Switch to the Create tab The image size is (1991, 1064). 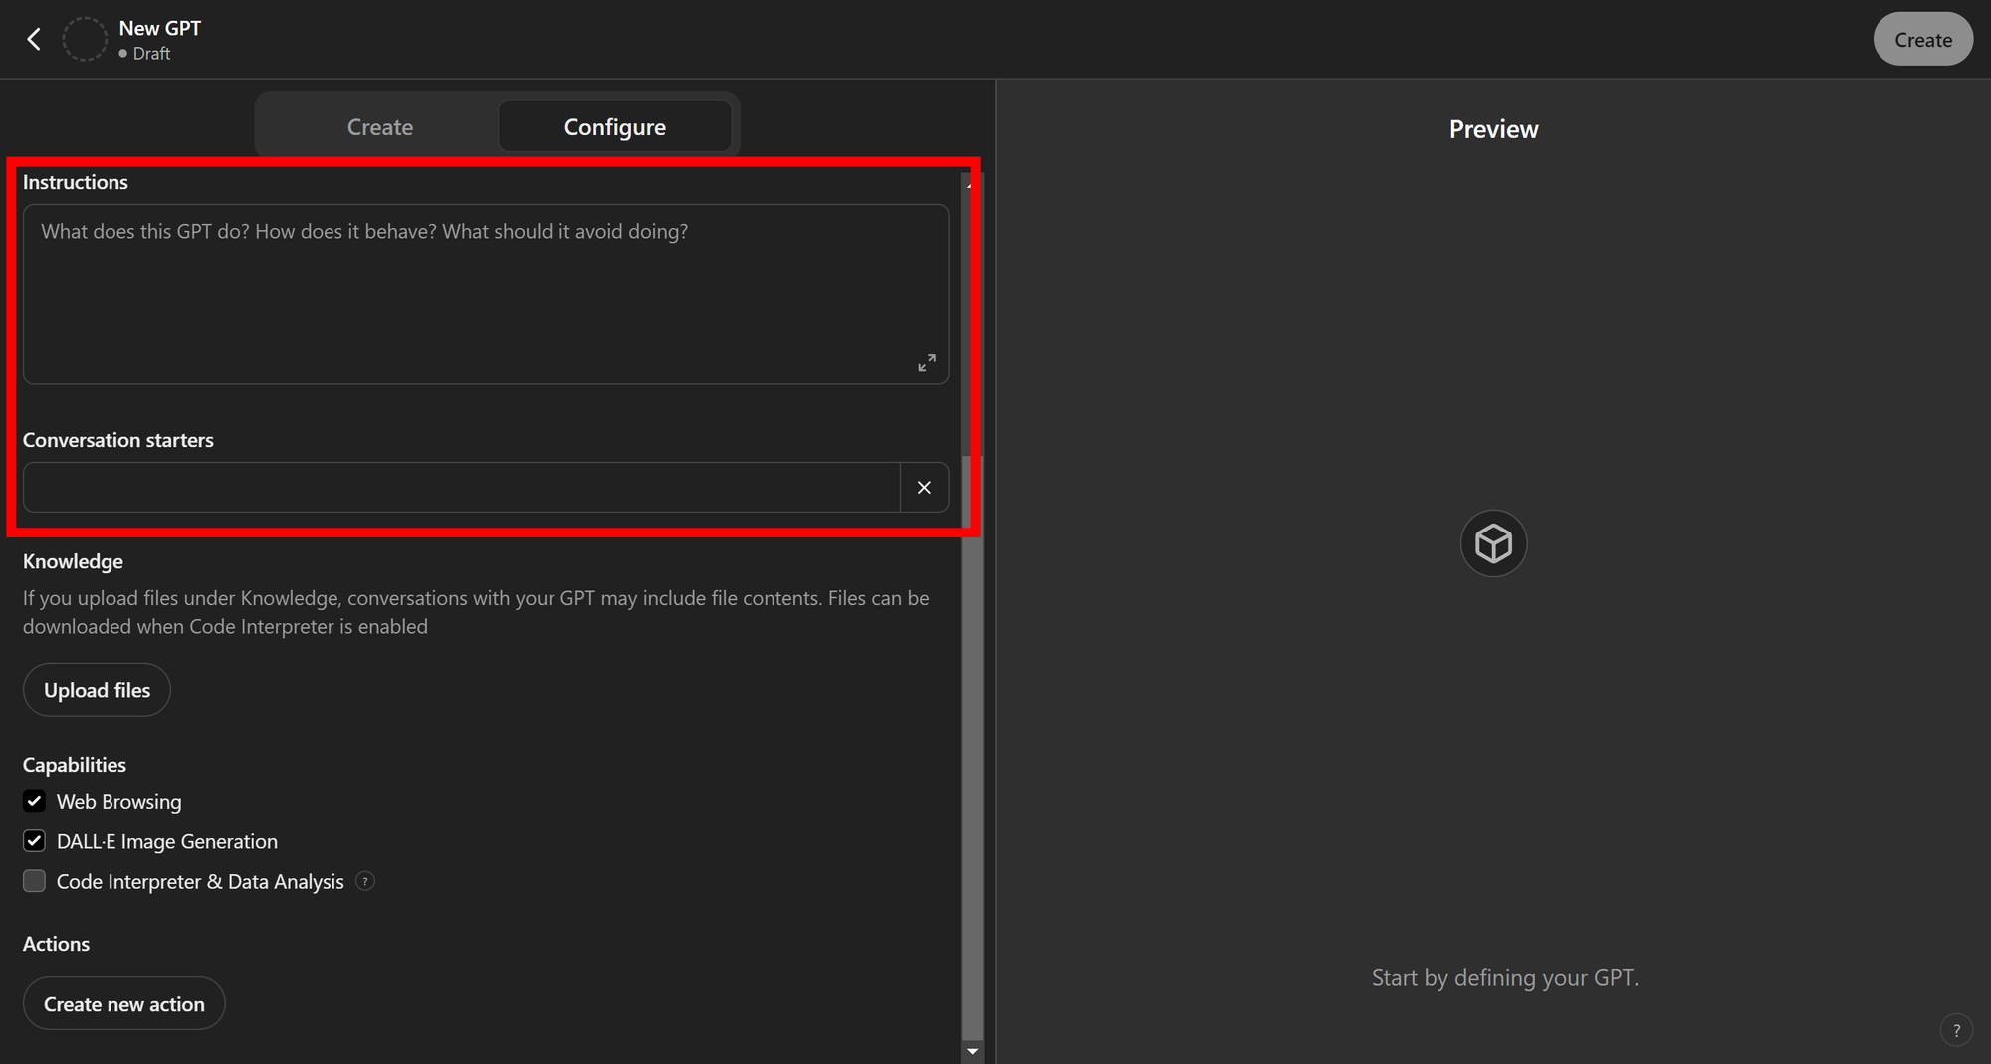pos(379,127)
